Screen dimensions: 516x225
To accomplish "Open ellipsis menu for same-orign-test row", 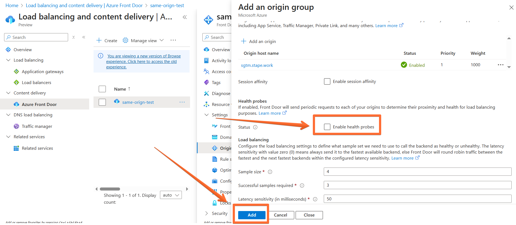I will tap(182, 102).
